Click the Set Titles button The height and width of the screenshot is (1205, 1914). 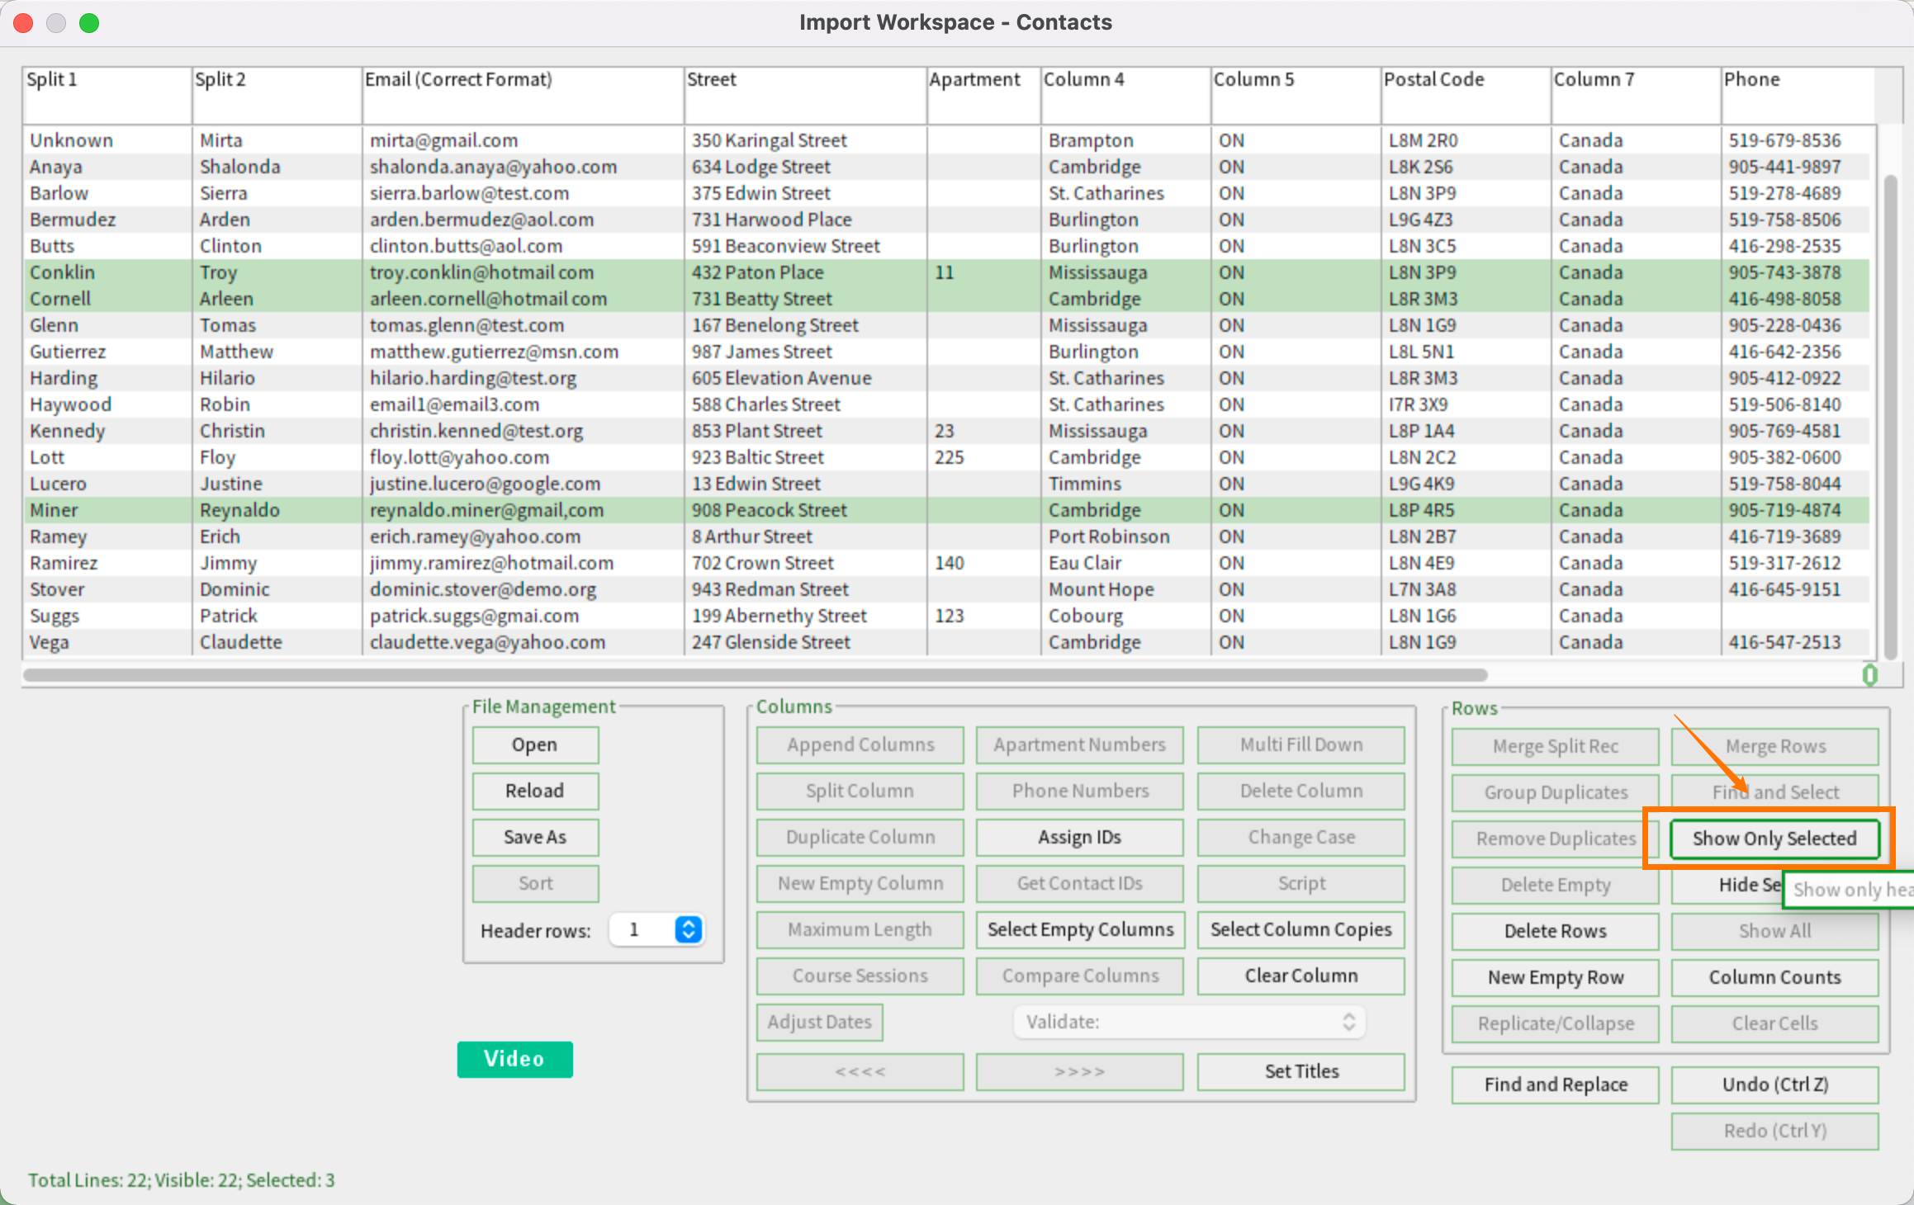[x=1300, y=1071]
